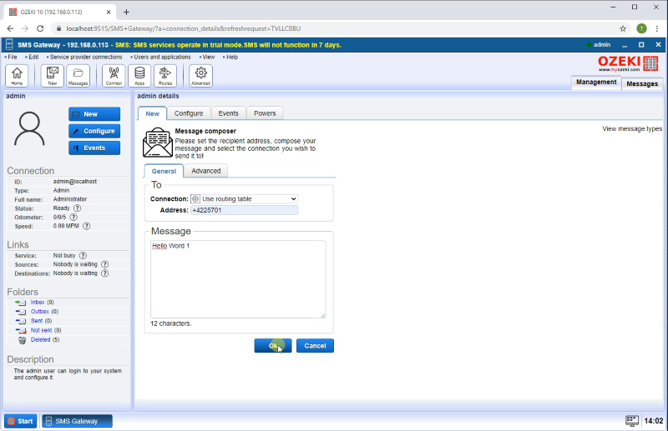Click the Inbox folder envelope icon

pyautogui.click(x=20, y=303)
